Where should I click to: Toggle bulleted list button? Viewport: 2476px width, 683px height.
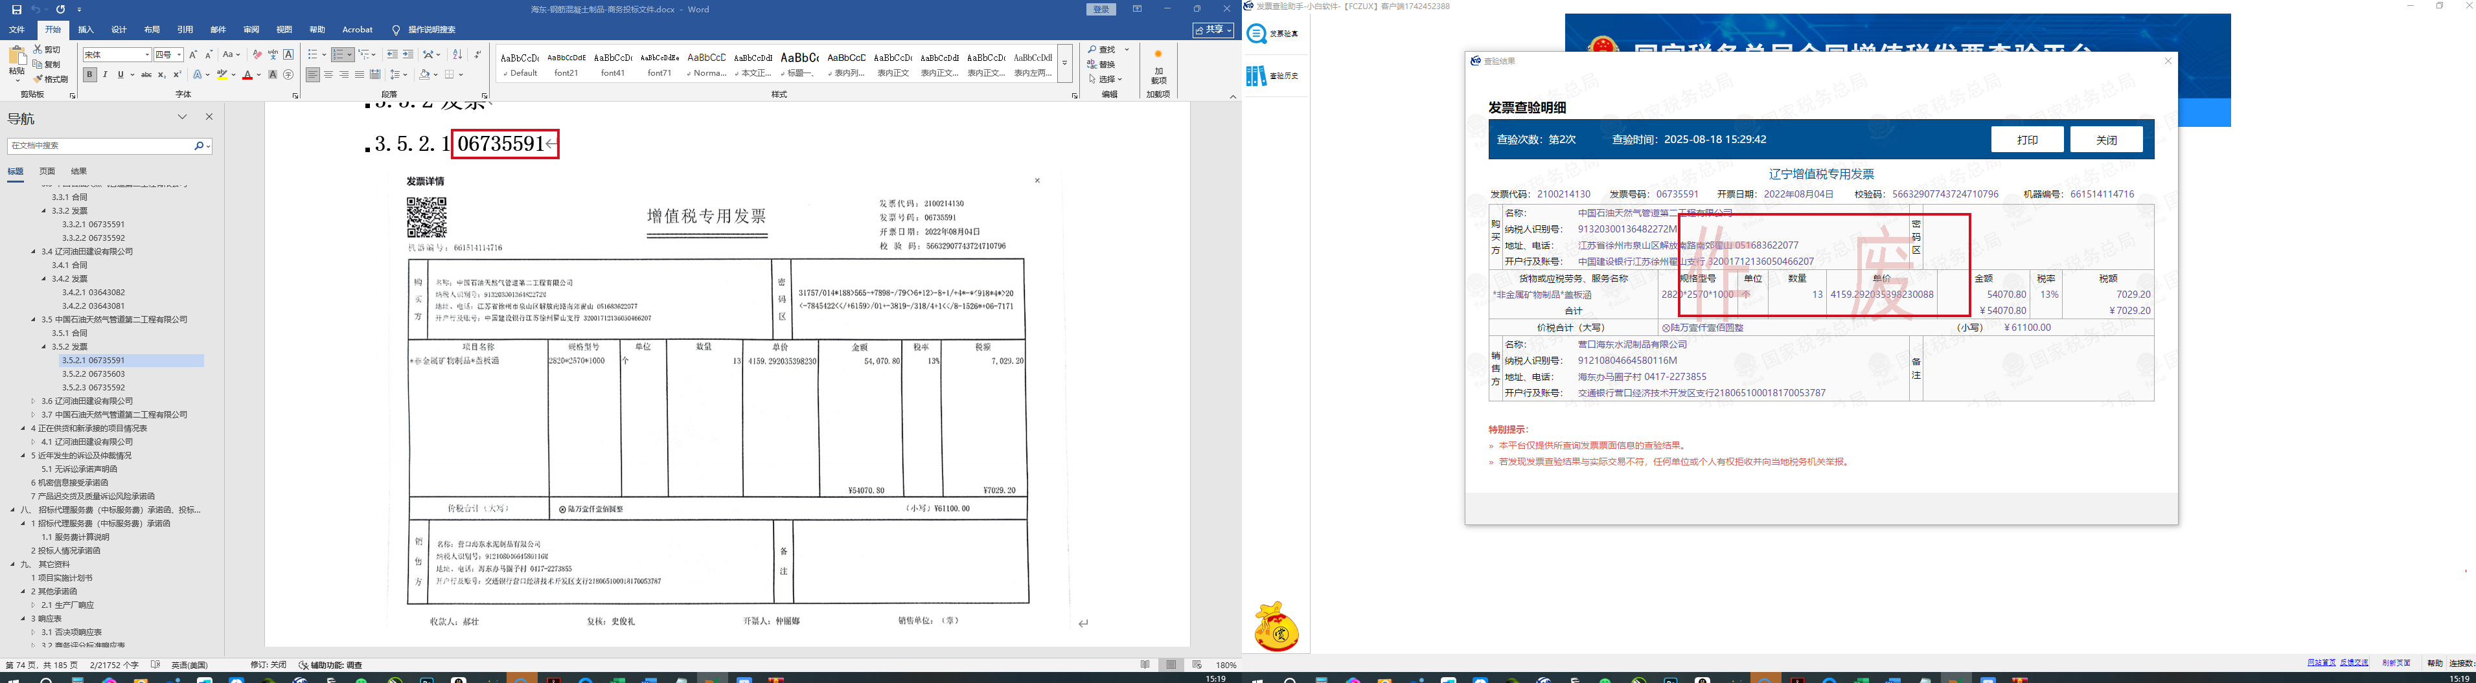click(x=312, y=55)
